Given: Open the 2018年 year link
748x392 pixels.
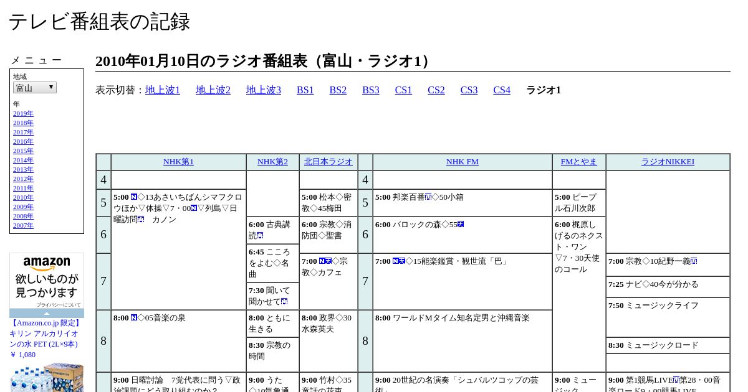Looking at the screenshot, I should point(23,123).
